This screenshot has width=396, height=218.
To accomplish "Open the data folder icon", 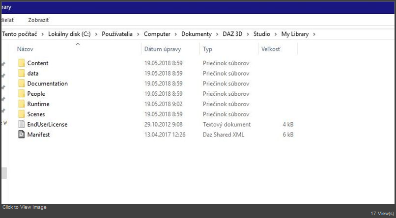I will tap(22, 74).
